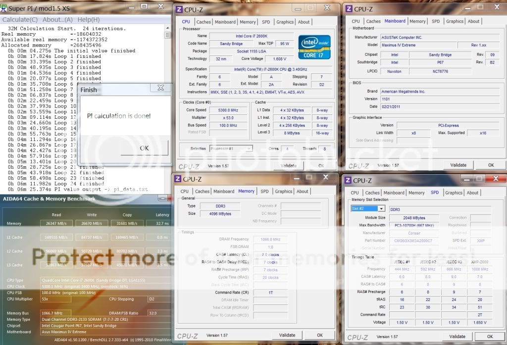
Task: Click OK in CPU-Z Mainboard window
Action: 491,165
